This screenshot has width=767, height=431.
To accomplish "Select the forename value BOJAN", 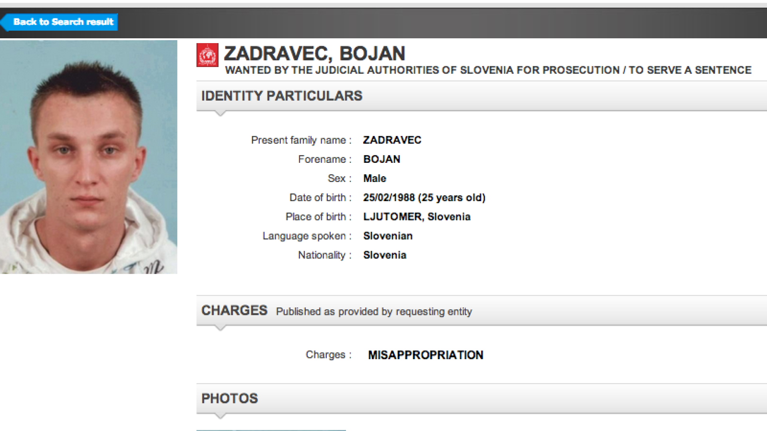I will tap(382, 159).
